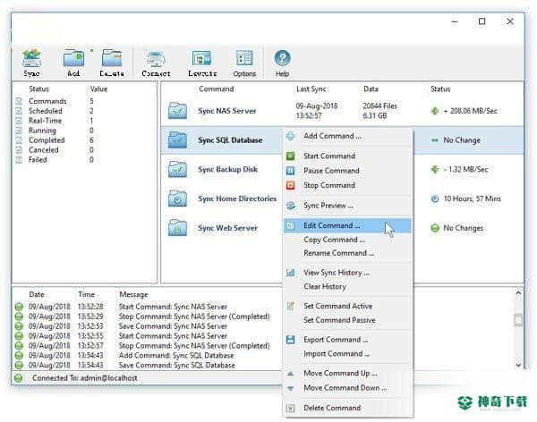Image resolution: width=537 pixels, height=422 pixels.
Task: Click the Sync Preview icon in menu
Action: pos(290,206)
